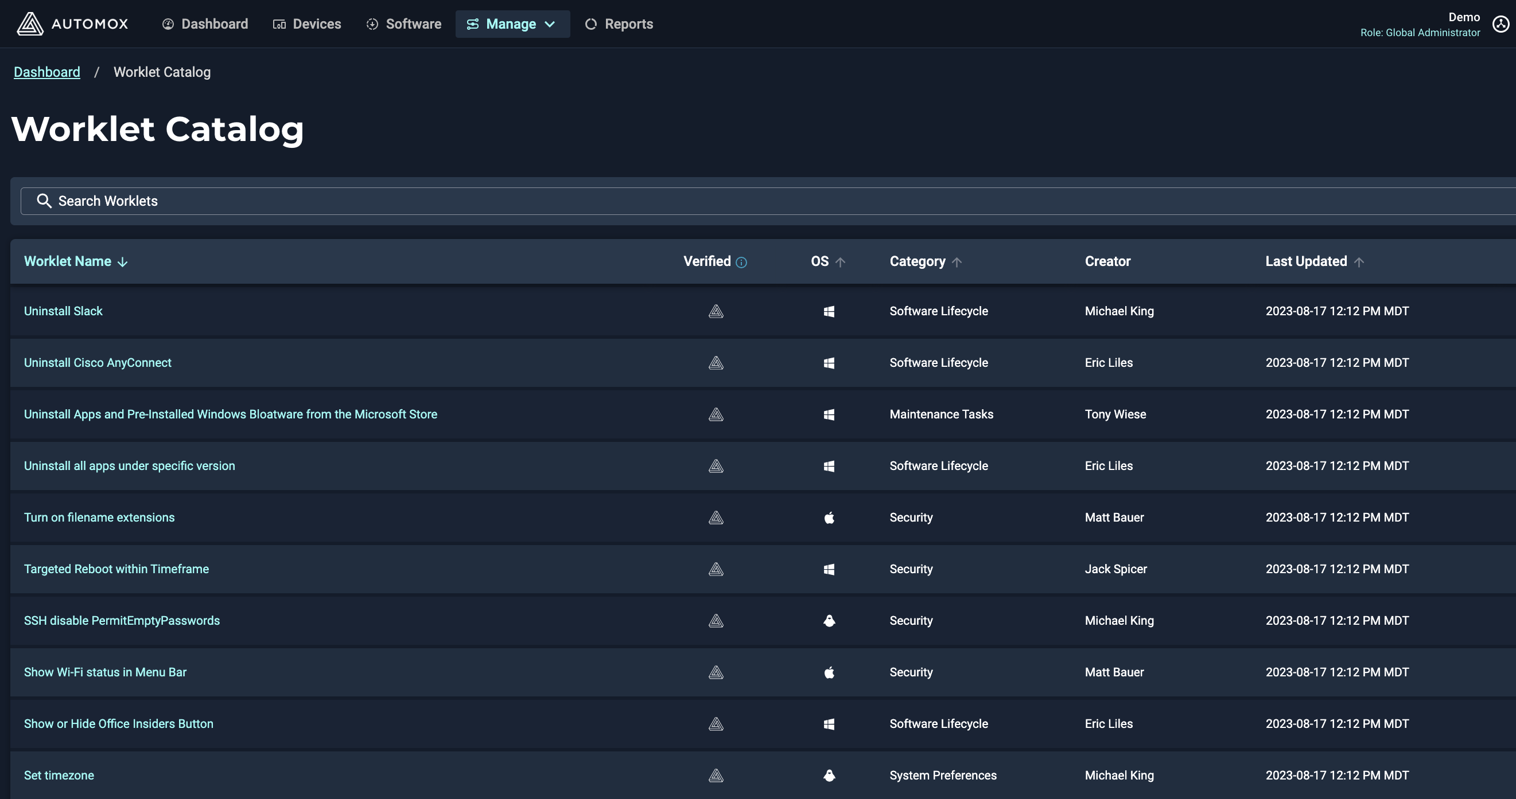The height and width of the screenshot is (799, 1516).
Task: Click the Linux icon on SSH disable PermitEmptyPasswords
Action: 829,620
